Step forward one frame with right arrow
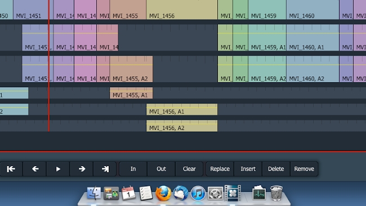 tap(82, 169)
